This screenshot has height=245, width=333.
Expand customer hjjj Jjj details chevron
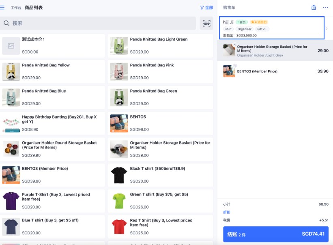click(327, 28)
